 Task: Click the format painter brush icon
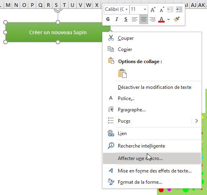[177, 19]
